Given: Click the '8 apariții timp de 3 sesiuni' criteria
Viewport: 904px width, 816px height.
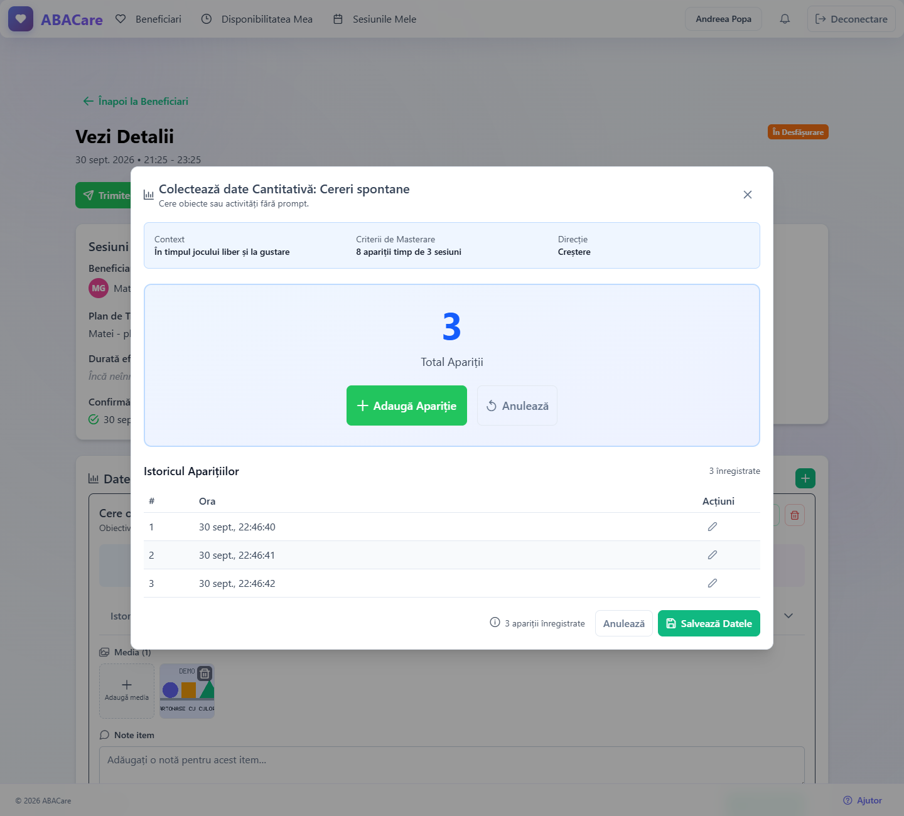Looking at the screenshot, I should pyautogui.click(x=409, y=252).
